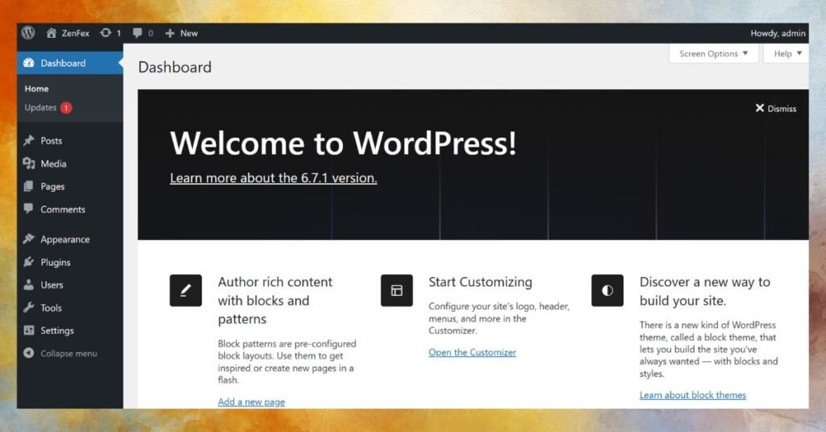
Task: Click Learn about block themes link
Action: (x=693, y=395)
